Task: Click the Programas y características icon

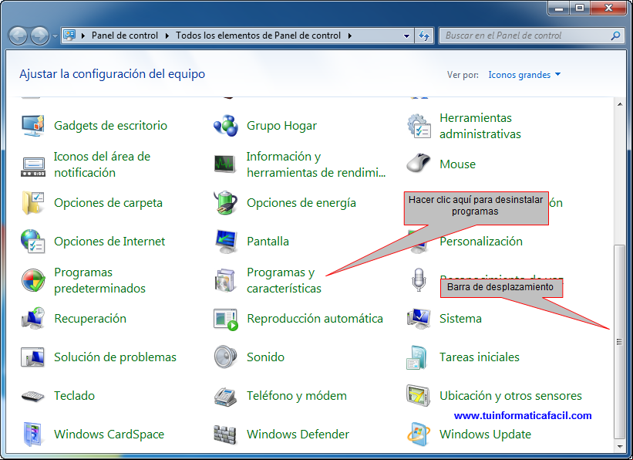Action: tap(225, 280)
